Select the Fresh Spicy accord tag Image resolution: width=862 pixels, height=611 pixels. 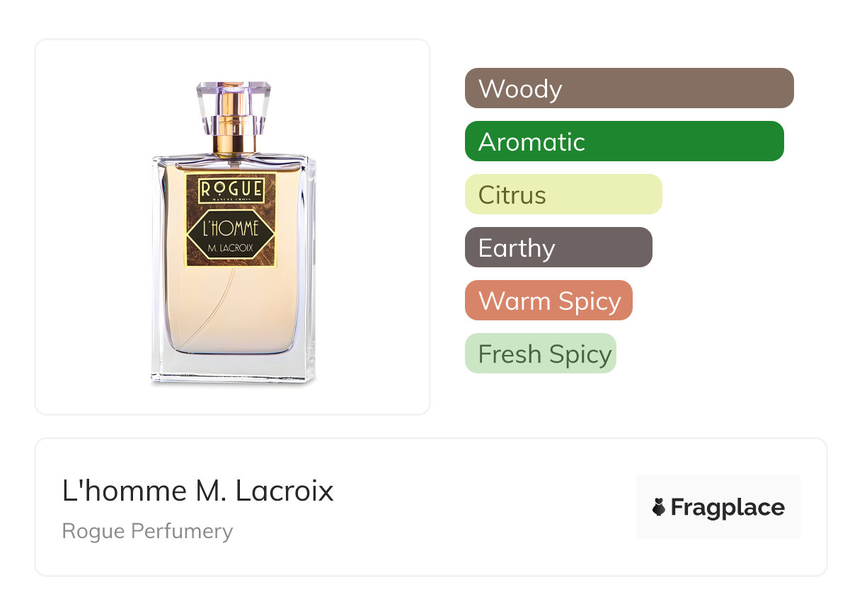coord(540,354)
